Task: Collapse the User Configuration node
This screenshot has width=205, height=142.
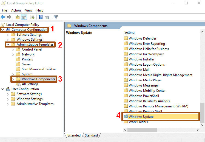Action: pos(3,89)
